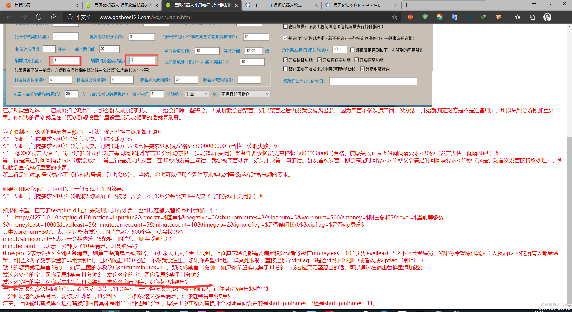The width and height of the screenshot is (572, 312).
Task: Click the Back navigation arrow
Action: (x=9, y=17)
